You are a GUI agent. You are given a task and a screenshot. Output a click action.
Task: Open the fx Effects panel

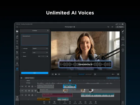coord(17,52)
